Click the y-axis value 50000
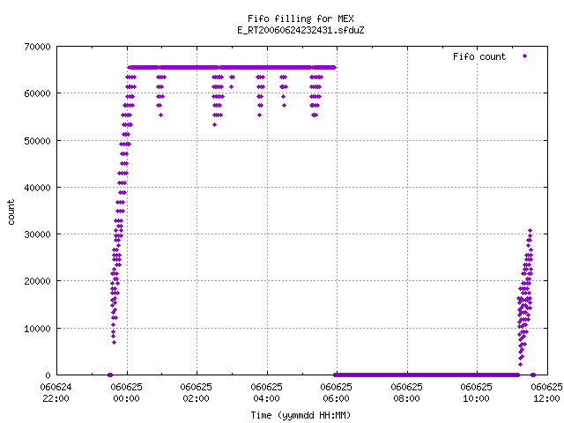The width and height of the screenshot is (564, 423). [x=37, y=141]
